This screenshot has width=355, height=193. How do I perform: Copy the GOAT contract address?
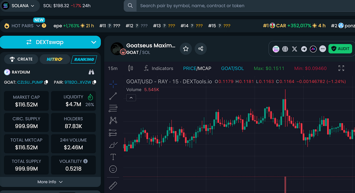pos(46,82)
